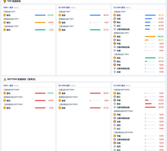Click the green 372.6% value in the BOTTOM section
The image size is (167, 151).
(50, 93)
